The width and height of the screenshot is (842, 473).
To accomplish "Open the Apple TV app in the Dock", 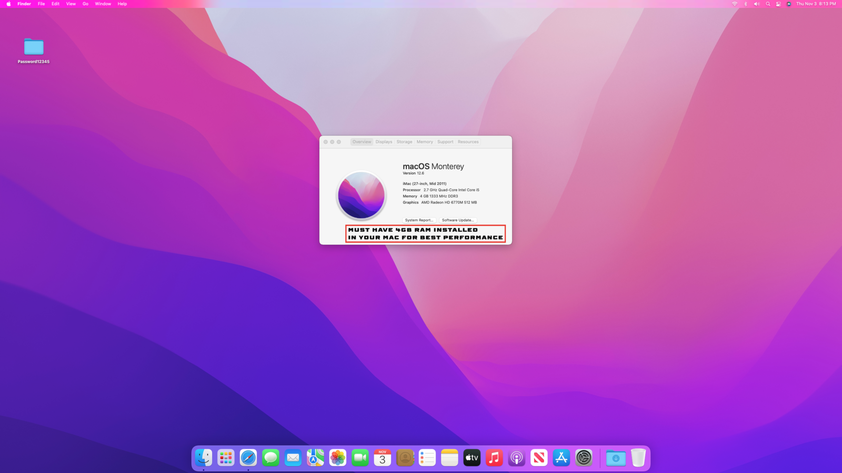I will (x=472, y=458).
